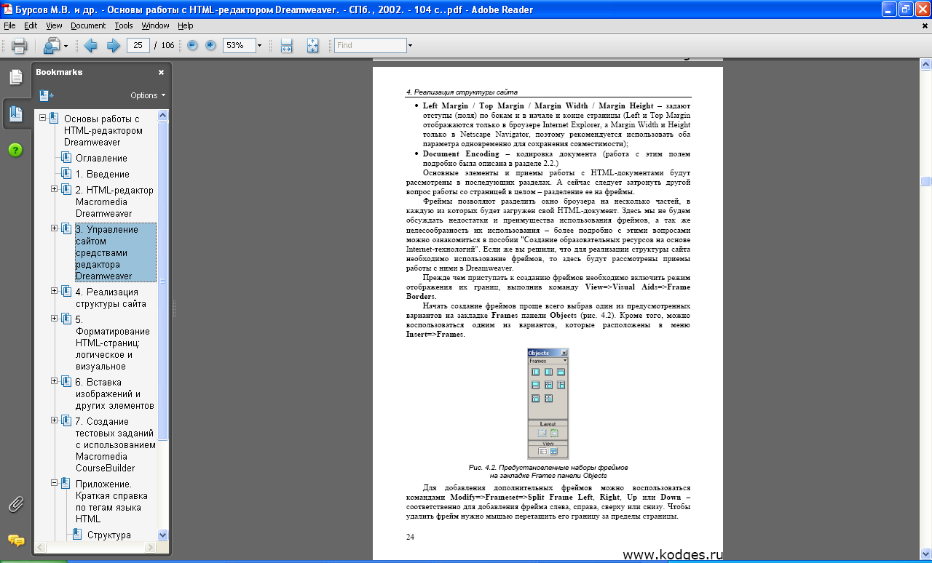
Task: Expand bookmark 2. HTML-редактор Macromedia
Action: click(55, 189)
